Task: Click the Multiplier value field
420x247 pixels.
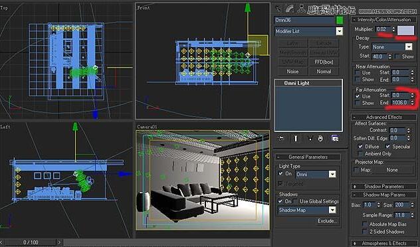Action: (383, 29)
